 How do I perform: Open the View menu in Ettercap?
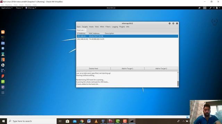click(x=97, y=27)
